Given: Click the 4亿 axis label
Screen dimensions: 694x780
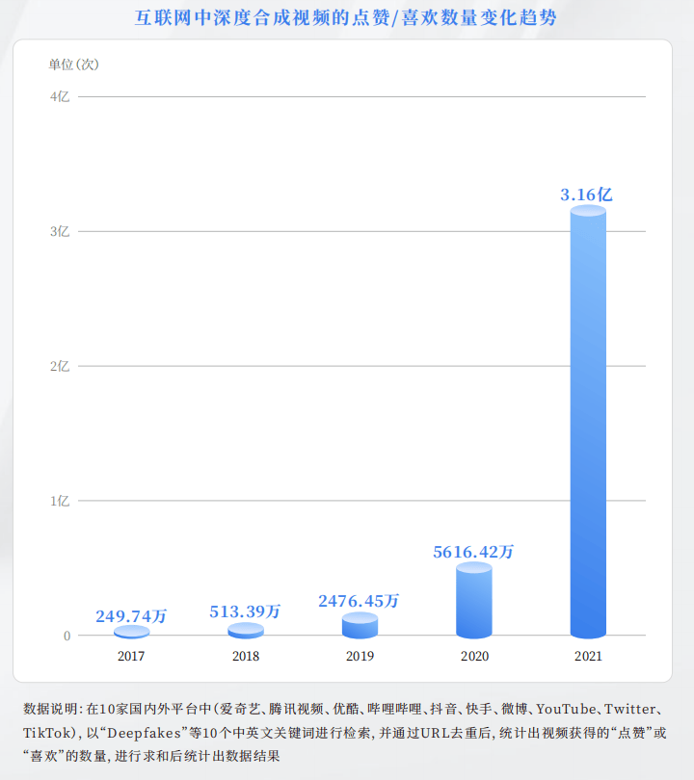Looking at the screenshot, I should pos(60,96).
